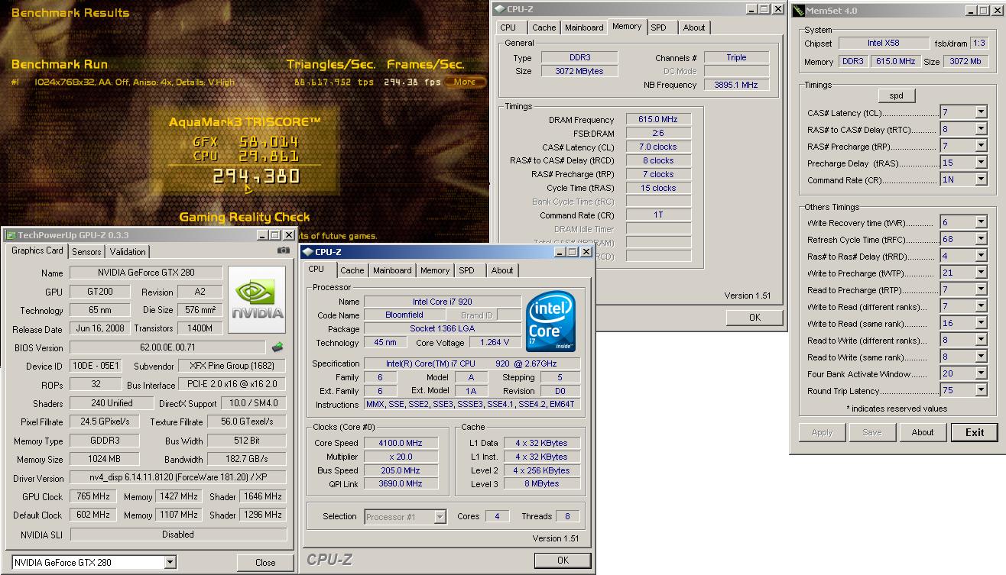Expand the Command Rate (CR) dropdown
Screen dimensions: 1006x575
pyautogui.click(x=981, y=179)
